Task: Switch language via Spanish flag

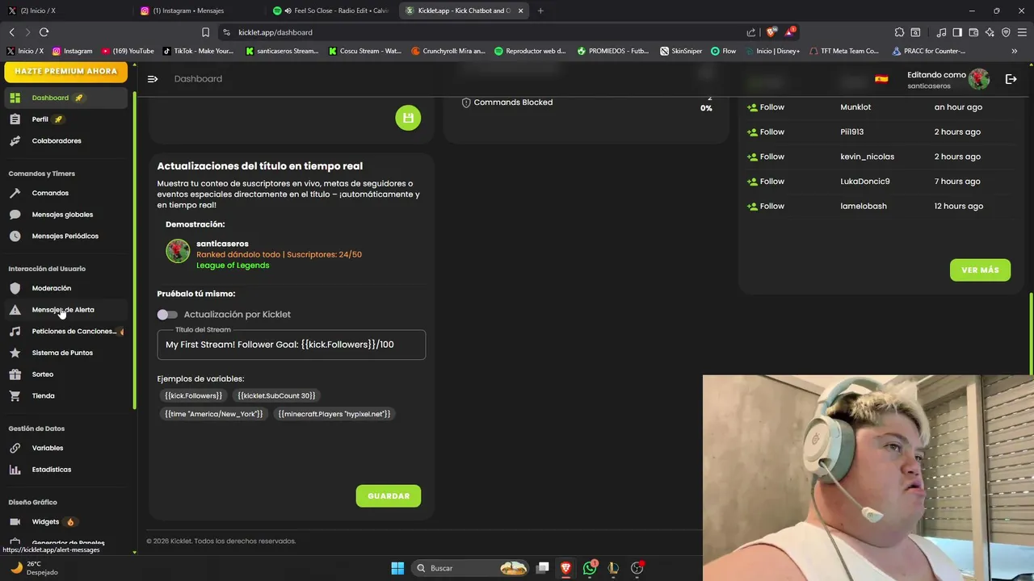Action: 881,79
